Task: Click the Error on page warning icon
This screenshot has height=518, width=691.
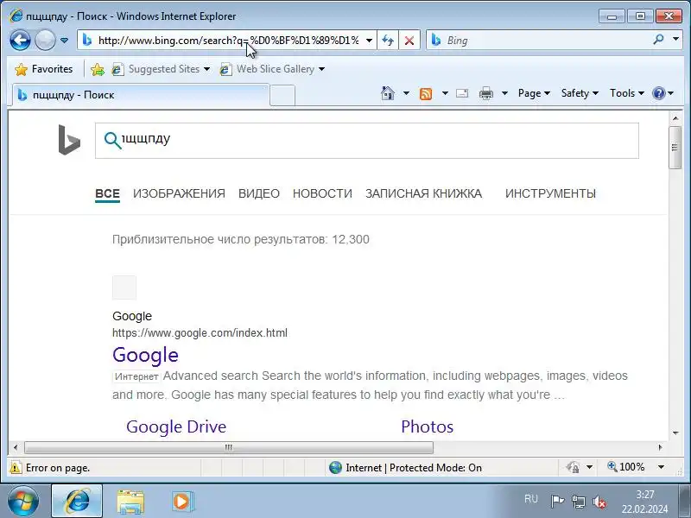Action: (16, 467)
